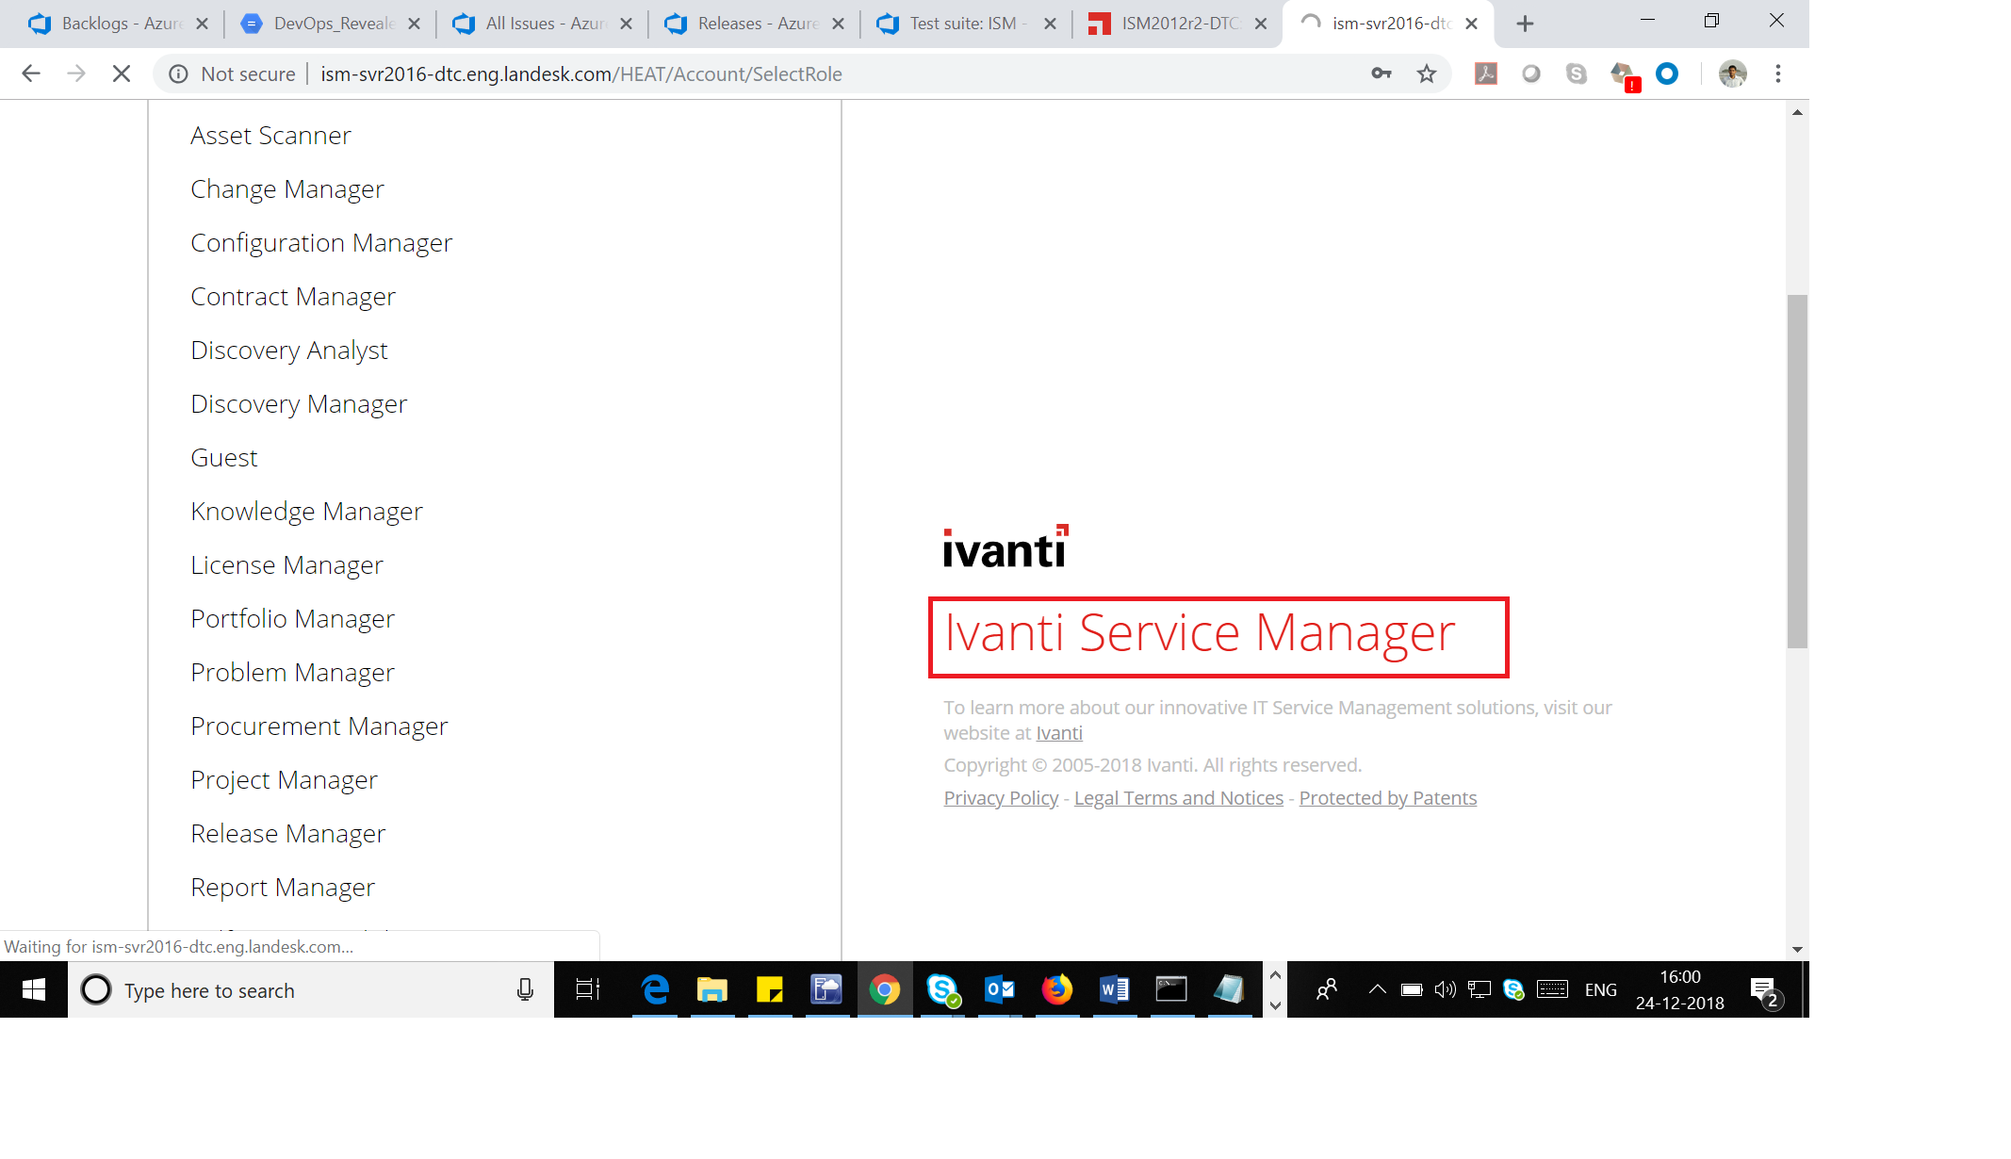Screen dimensions: 2011x1159
Task: Select the Change Manager role
Action: tap(287, 189)
